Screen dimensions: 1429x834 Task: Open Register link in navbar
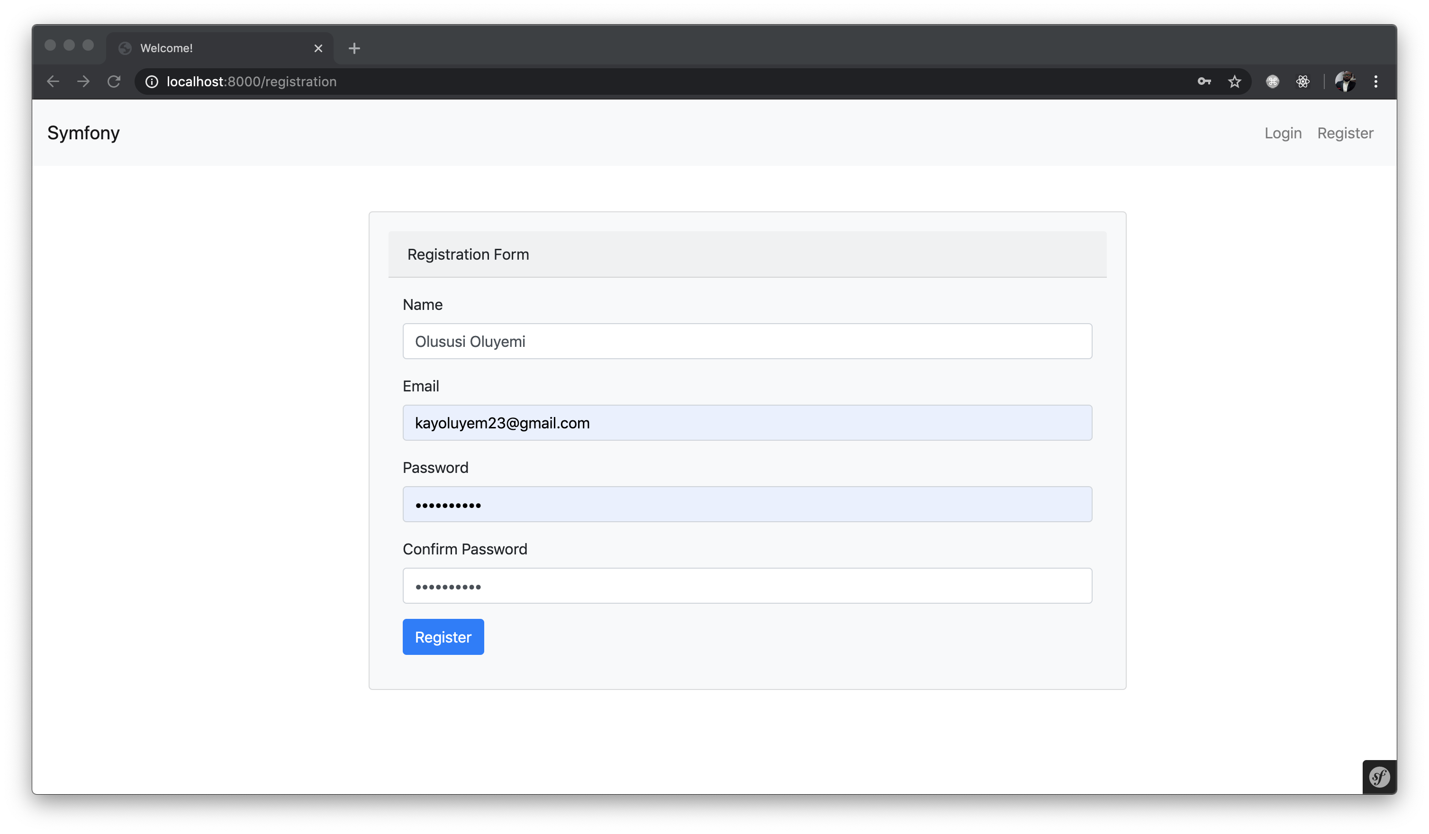click(x=1345, y=133)
